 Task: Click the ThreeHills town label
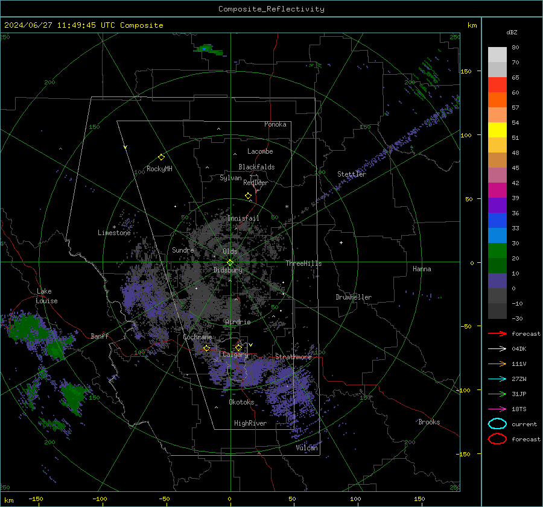pyautogui.click(x=303, y=263)
